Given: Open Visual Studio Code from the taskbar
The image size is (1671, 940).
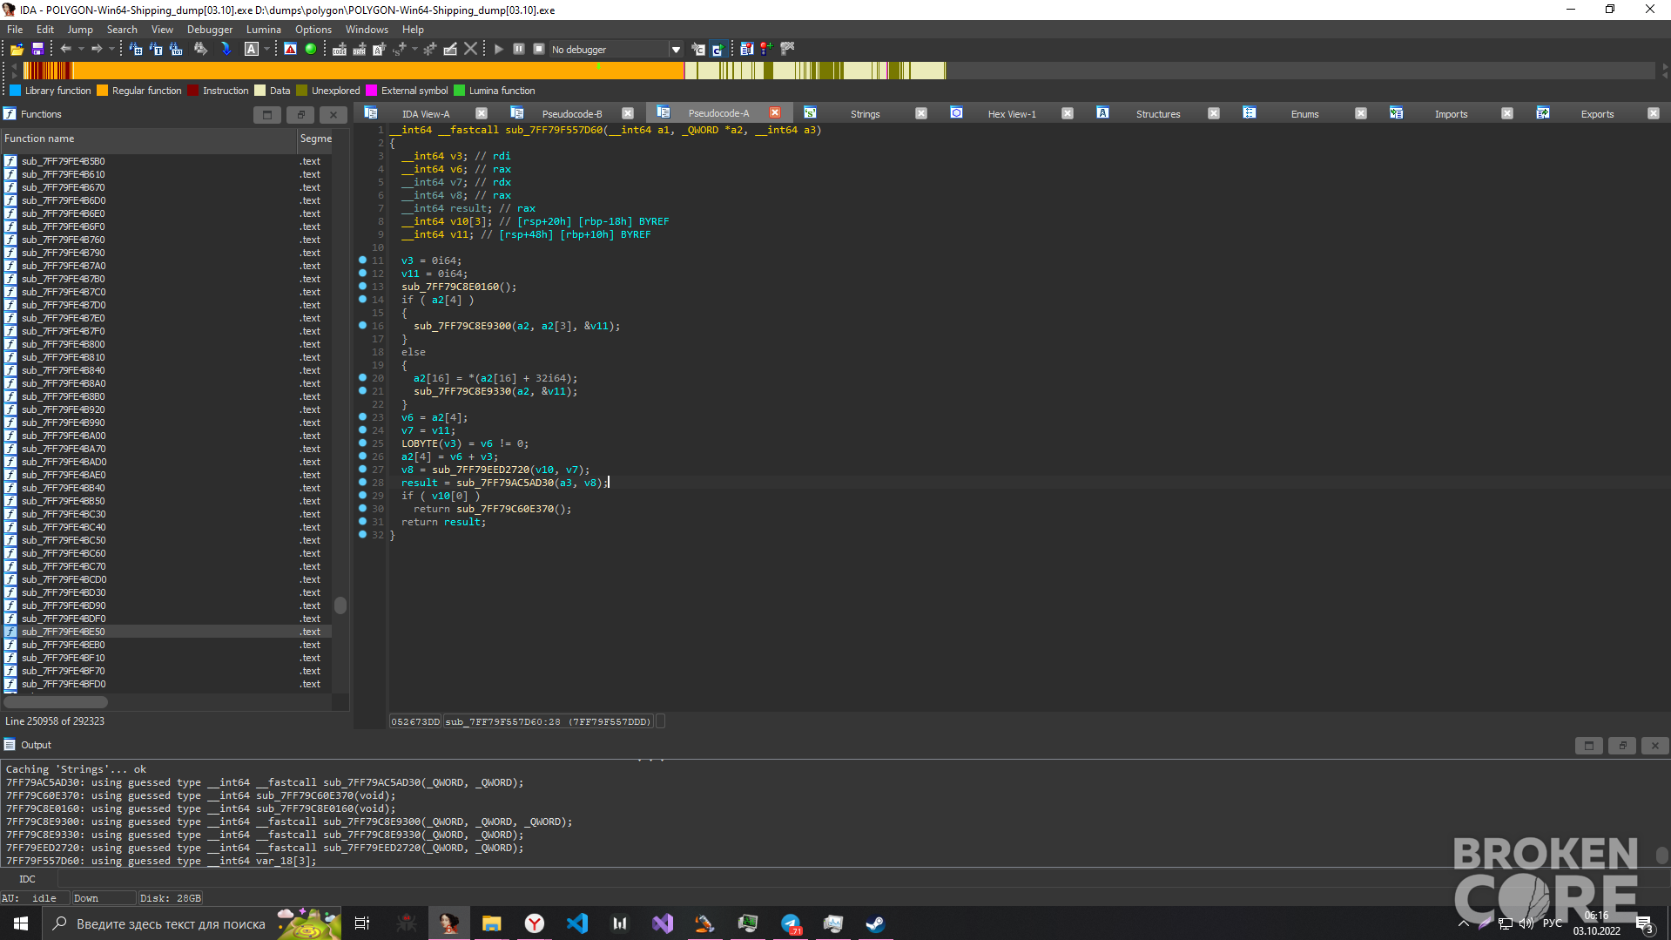Looking at the screenshot, I should click(577, 923).
